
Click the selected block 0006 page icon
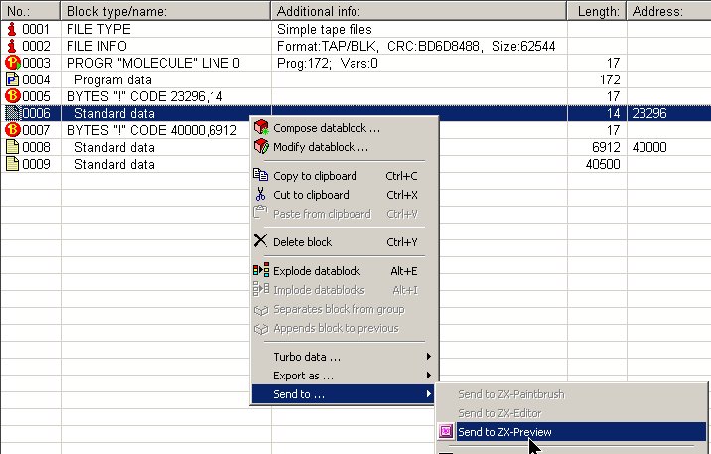point(12,113)
